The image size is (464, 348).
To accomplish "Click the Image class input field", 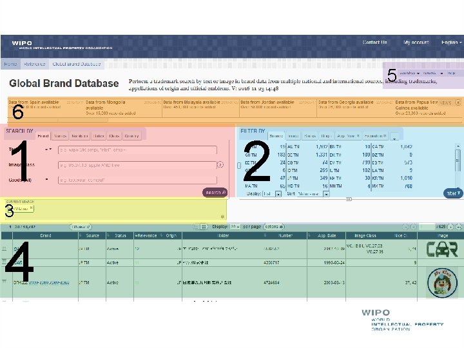I will point(138,165).
